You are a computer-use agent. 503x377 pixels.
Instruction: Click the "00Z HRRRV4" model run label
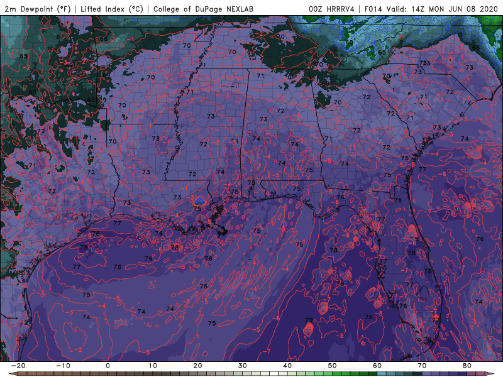click(x=331, y=9)
